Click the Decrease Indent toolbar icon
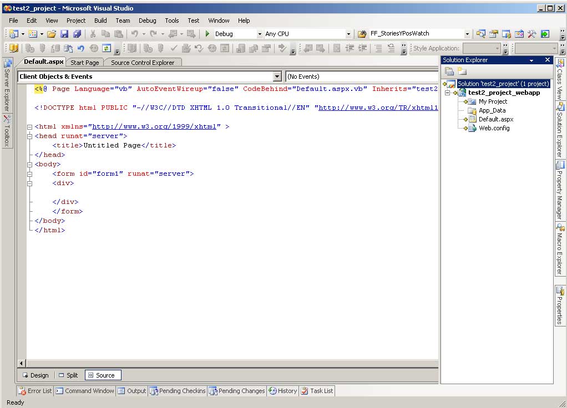The height and width of the screenshot is (408, 567). pos(350,48)
